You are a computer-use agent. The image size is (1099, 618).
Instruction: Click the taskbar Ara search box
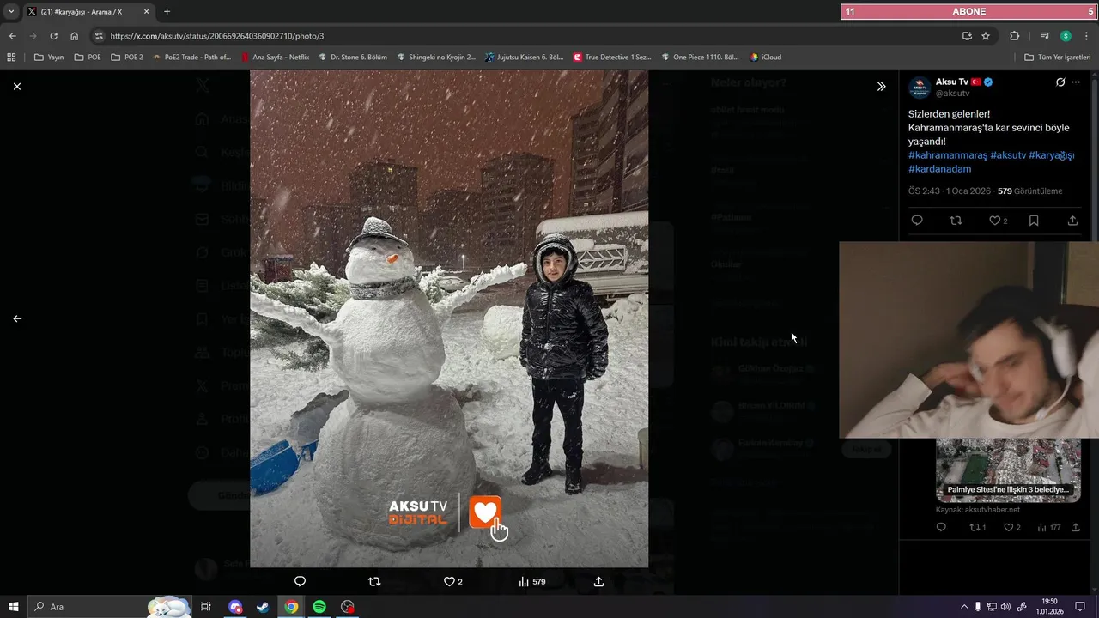pyautogui.click(x=109, y=607)
